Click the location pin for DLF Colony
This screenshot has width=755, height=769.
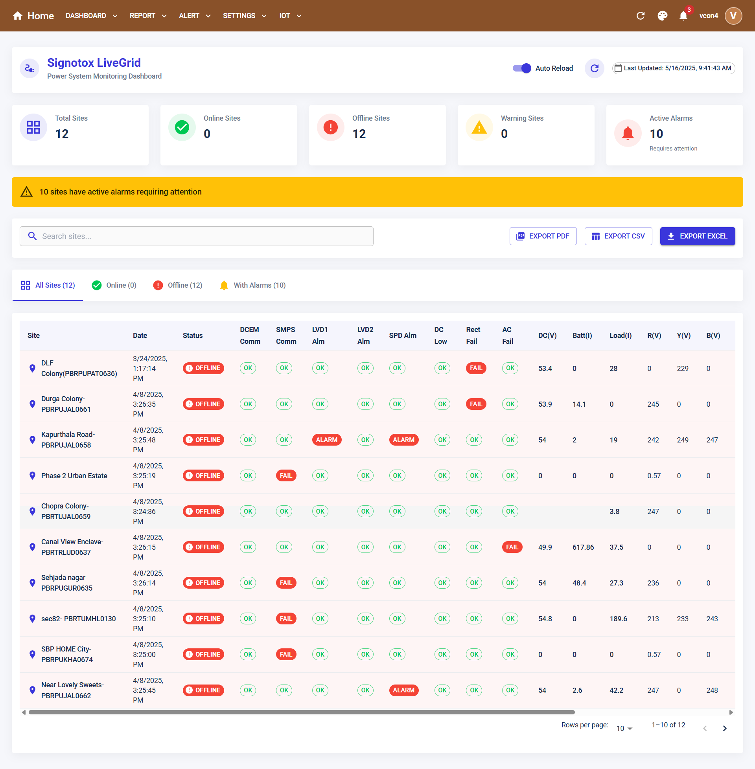tap(33, 368)
